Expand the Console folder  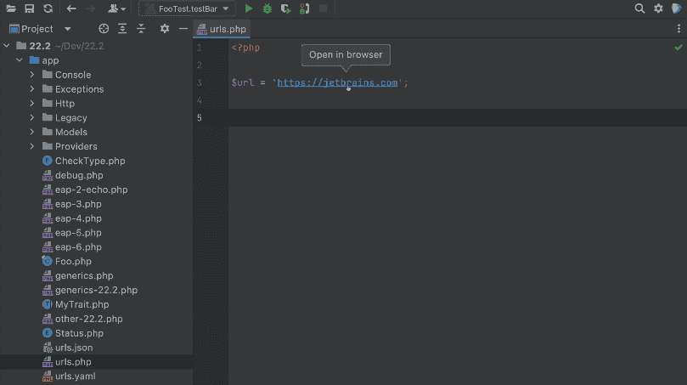pyautogui.click(x=32, y=75)
